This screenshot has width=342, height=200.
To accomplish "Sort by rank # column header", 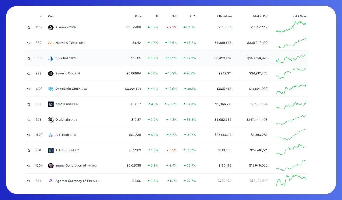I will [x=40, y=16].
